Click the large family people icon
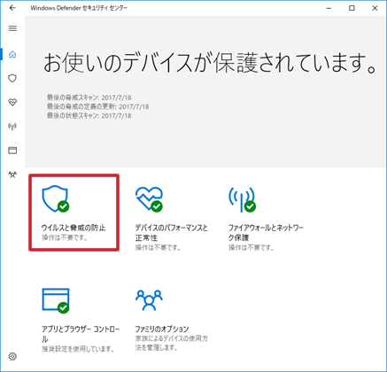The height and width of the screenshot is (372, 387). click(x=149, y=300)
